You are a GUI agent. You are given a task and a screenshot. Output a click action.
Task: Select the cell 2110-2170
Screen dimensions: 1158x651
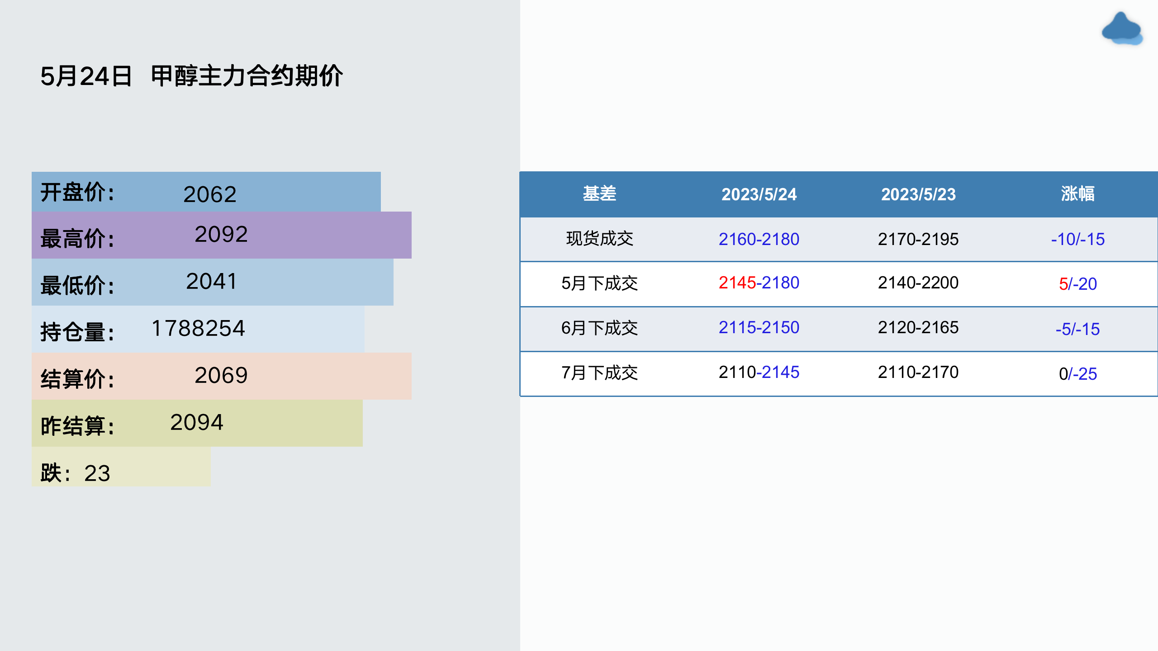[x=918, y=372]
